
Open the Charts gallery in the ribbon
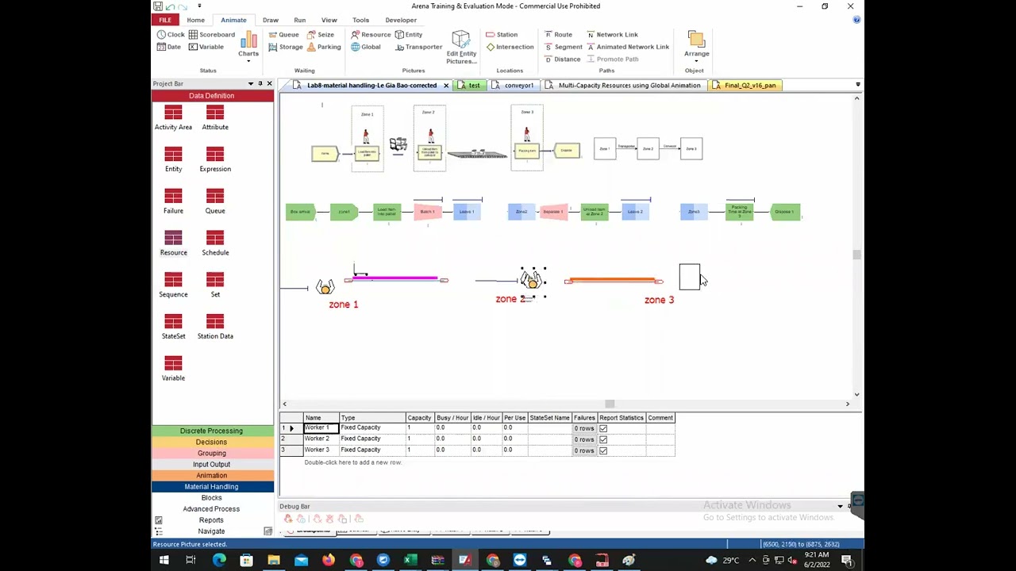[x=248, y=46]
